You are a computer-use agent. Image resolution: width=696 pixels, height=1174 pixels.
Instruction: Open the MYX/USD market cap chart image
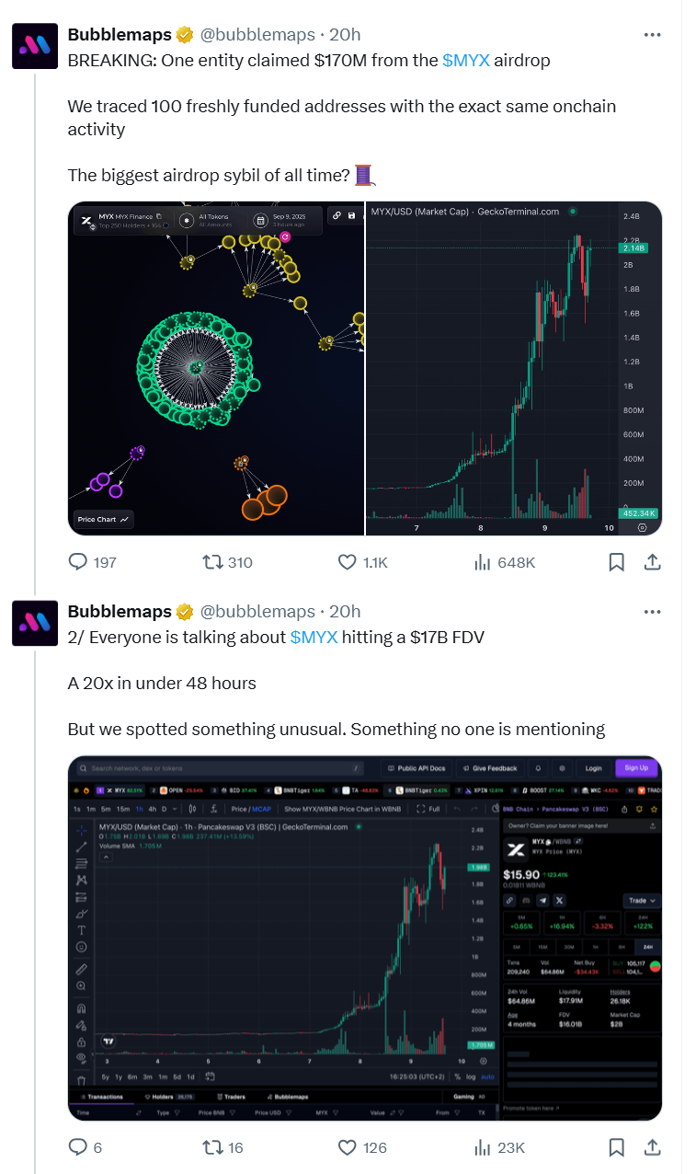tap(514, 368)
